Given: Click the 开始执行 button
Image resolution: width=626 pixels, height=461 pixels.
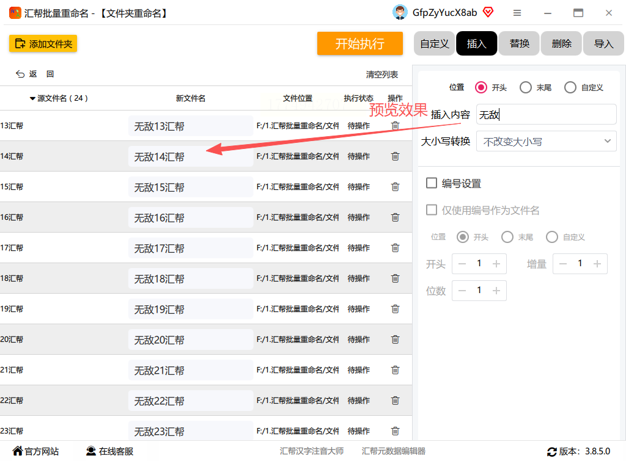Looking at the screenshot, I should [359, 43].
